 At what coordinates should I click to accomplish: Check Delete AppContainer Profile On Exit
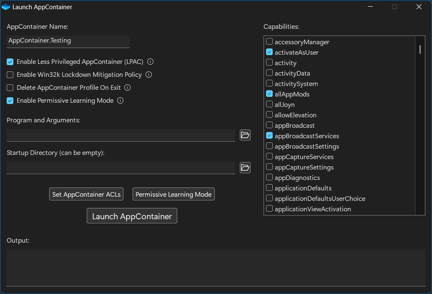pyautogui.click(x=10, y=88)
